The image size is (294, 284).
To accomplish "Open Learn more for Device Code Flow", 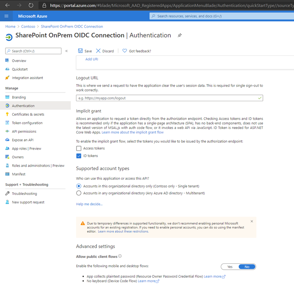I will tap(148, 281).
